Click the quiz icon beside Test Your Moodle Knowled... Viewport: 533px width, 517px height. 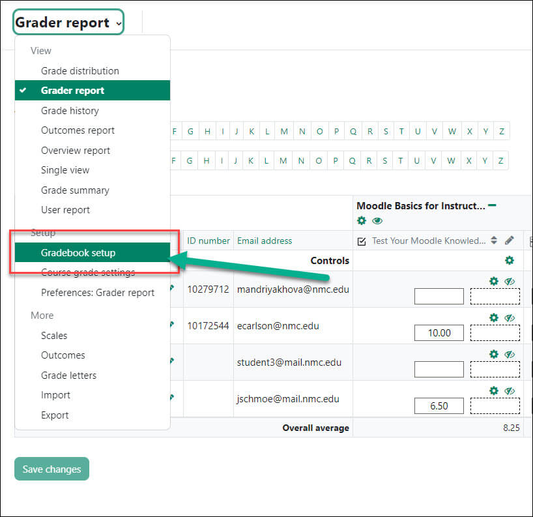point(362,241)
